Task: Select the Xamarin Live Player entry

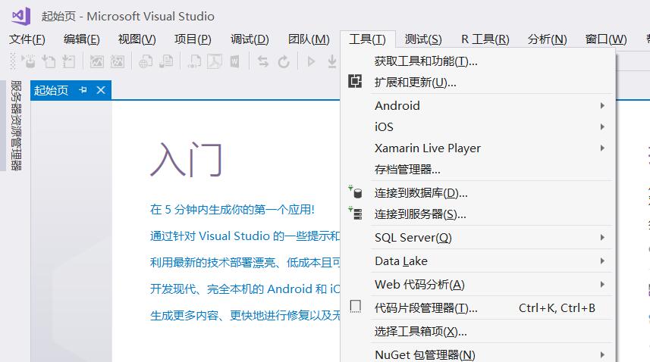Action: (478, 148)
